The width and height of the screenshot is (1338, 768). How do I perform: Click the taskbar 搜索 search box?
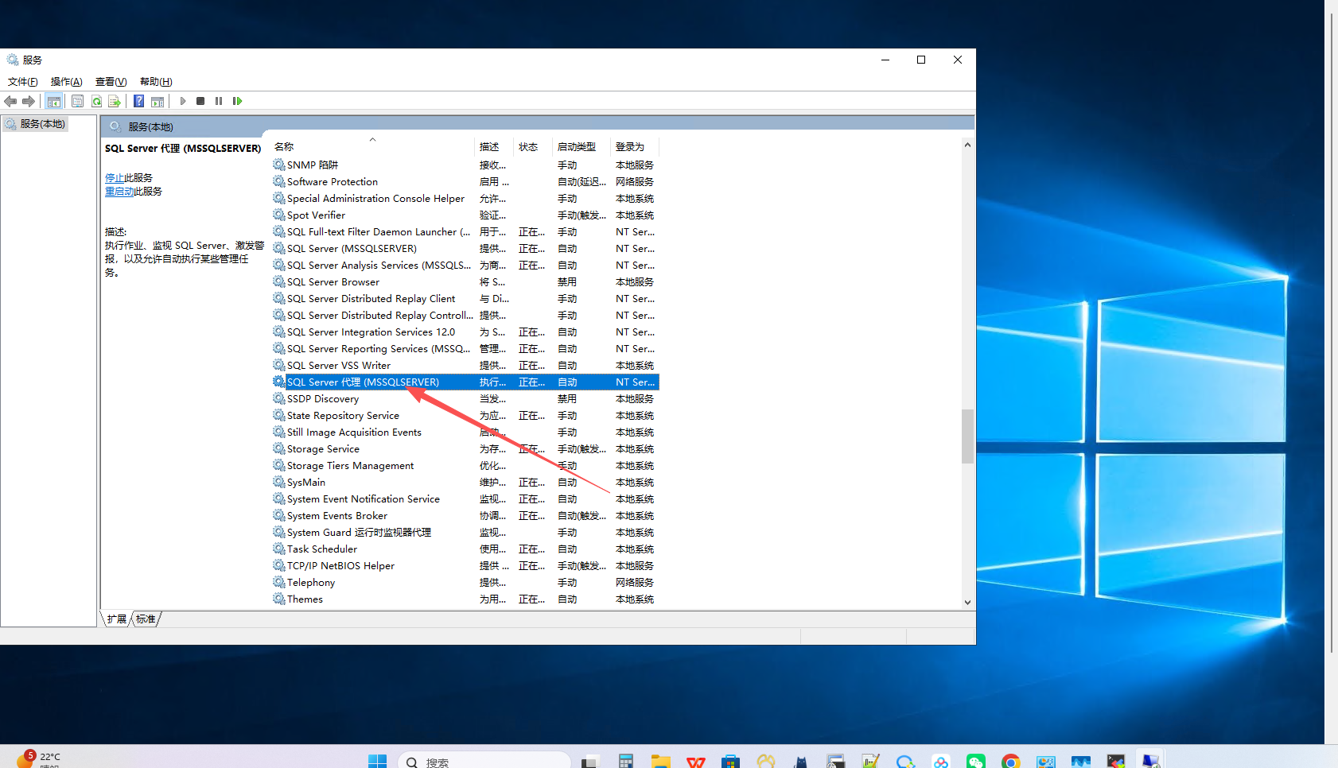[484, 762]
